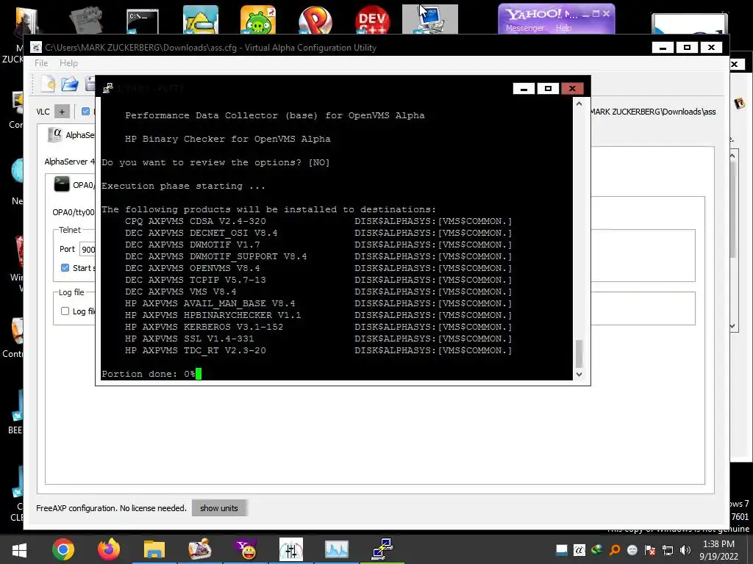Click PuTTY scrollbar down arrow
753x564 pixels.
click(579, 374)
